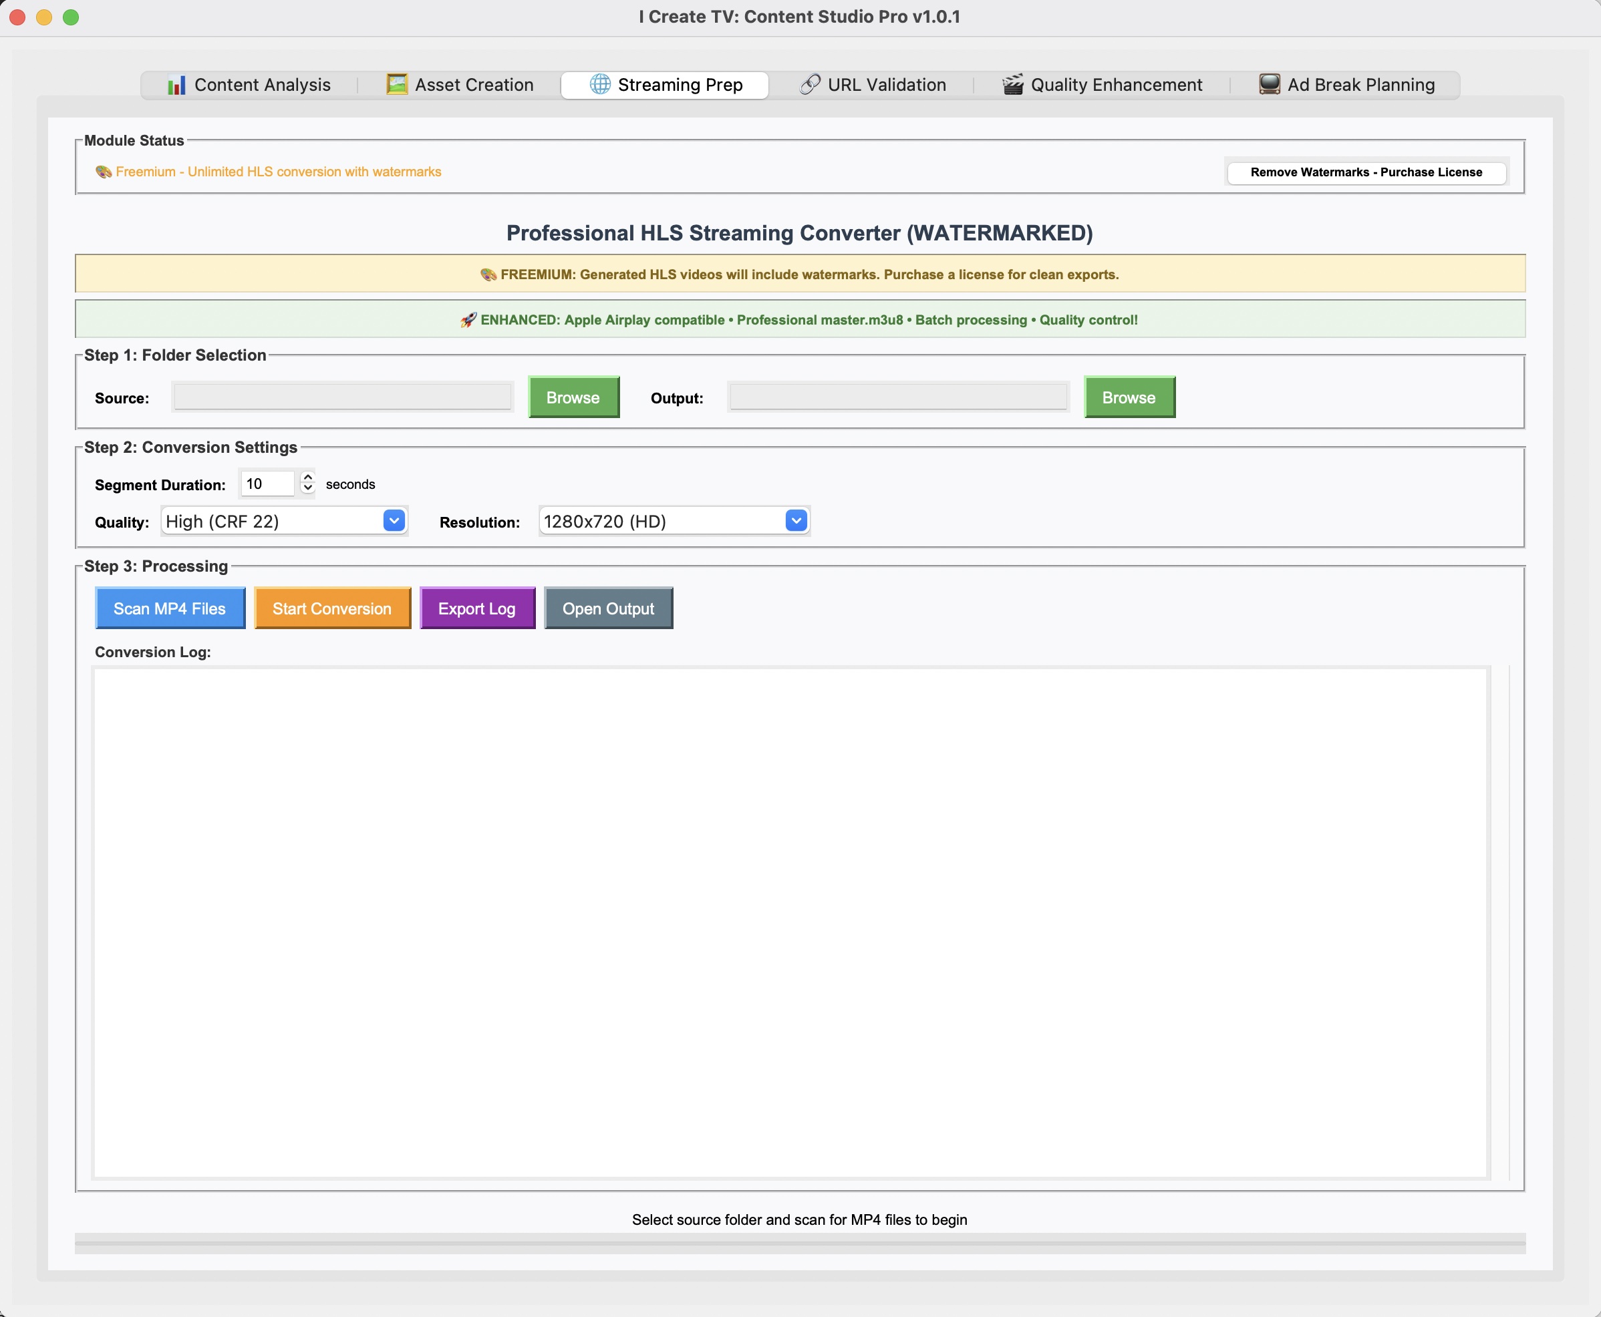Click the conversion progress bar at bottom
Viewport: 1601px width, 1317px height.
[800, 1243]
